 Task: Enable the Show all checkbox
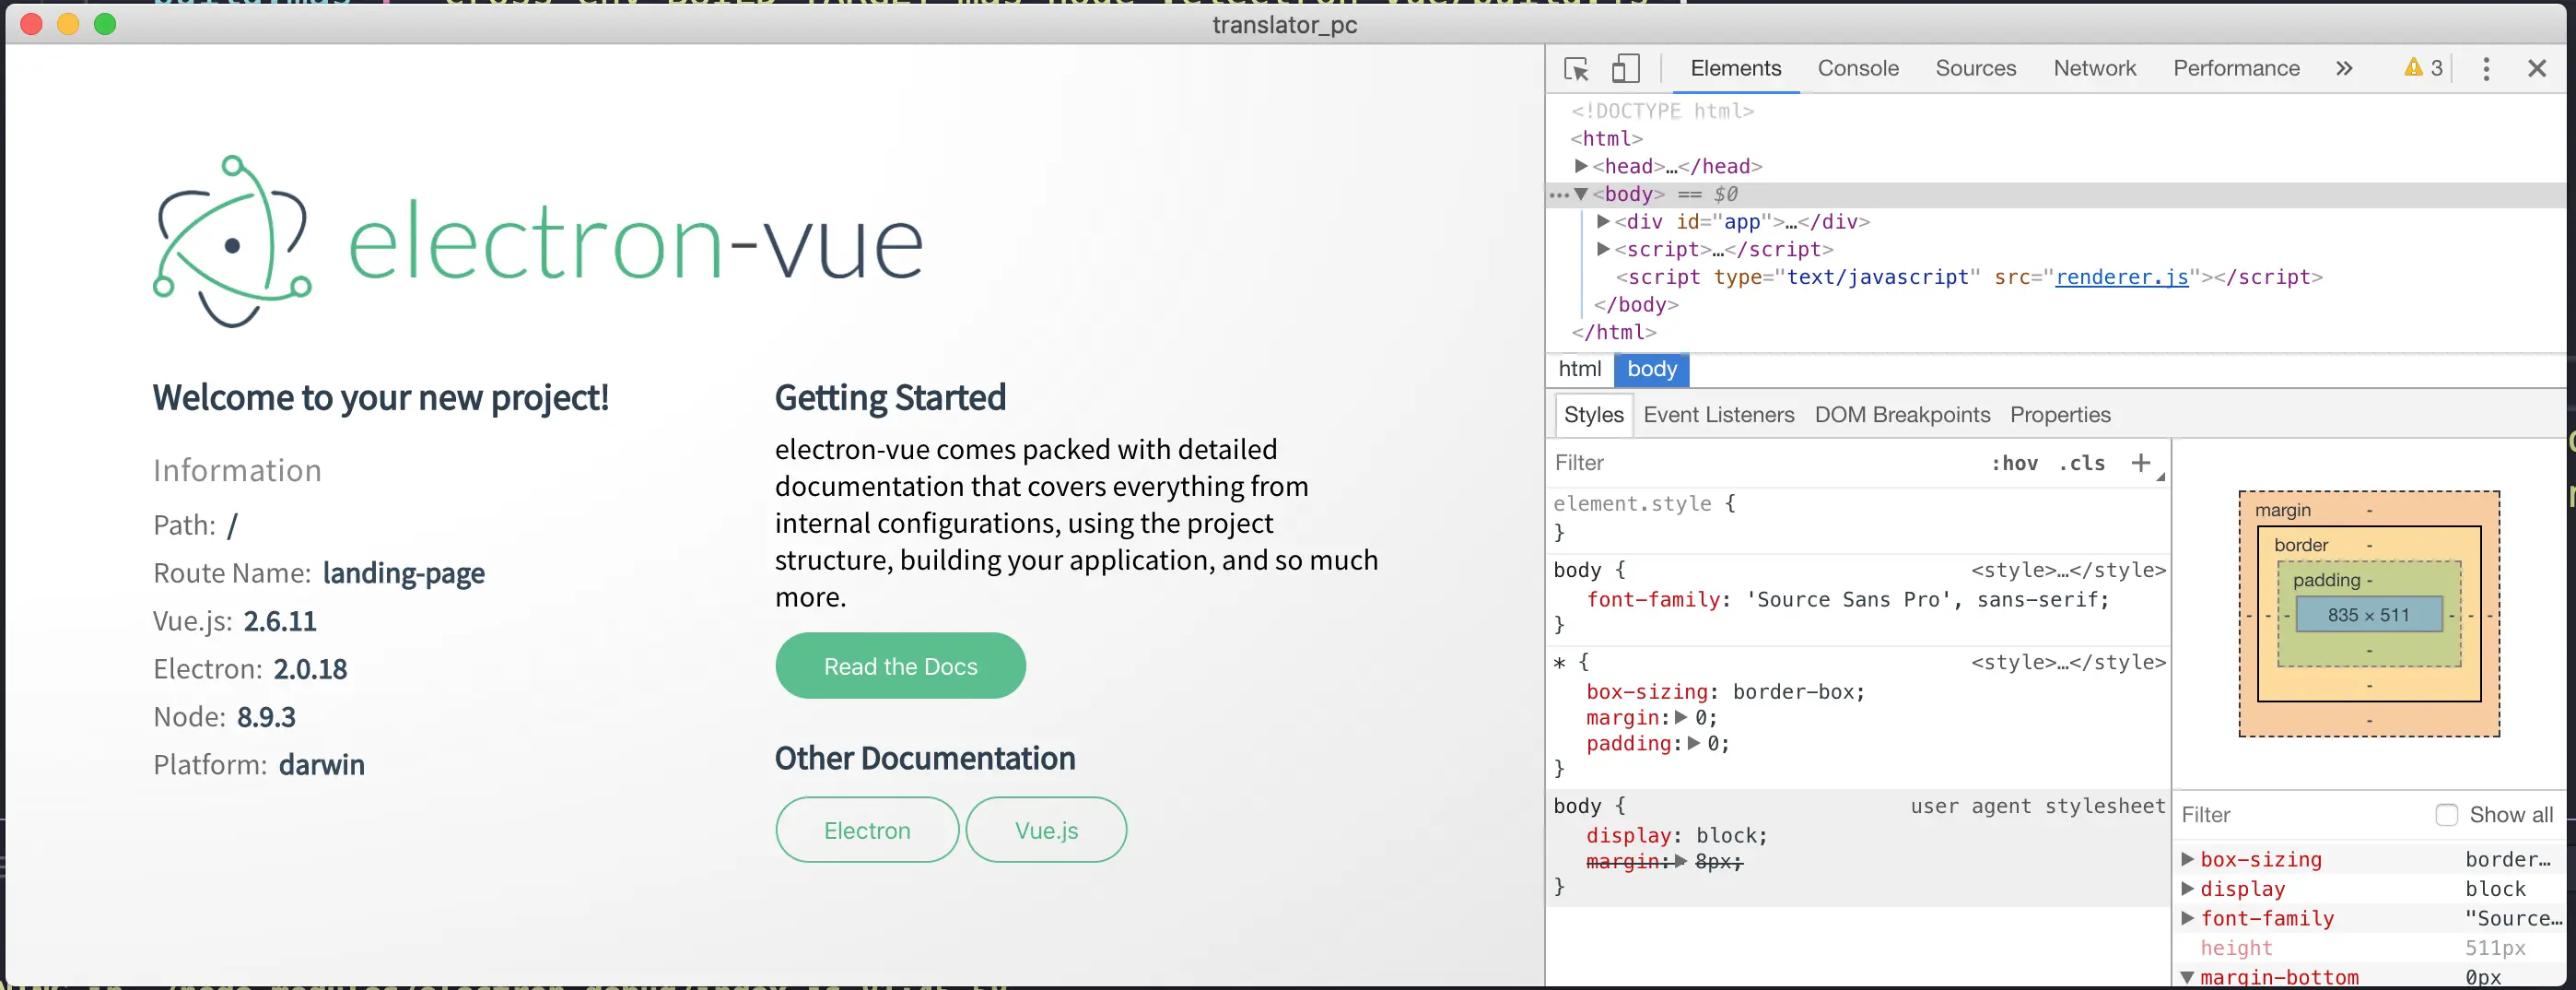pos(2446,815)
